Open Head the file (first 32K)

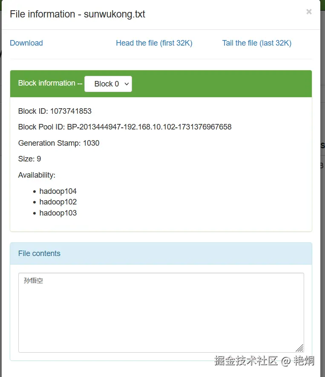tap(154, 43)
